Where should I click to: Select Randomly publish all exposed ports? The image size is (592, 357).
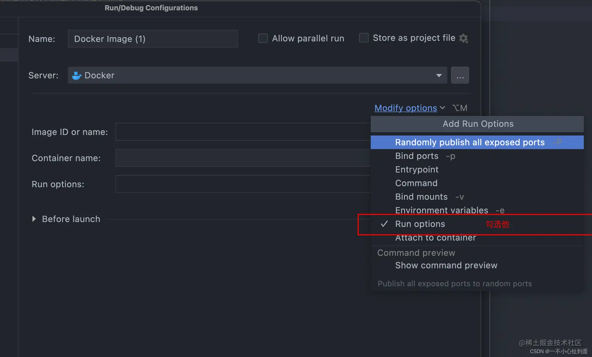coord(477,142)
